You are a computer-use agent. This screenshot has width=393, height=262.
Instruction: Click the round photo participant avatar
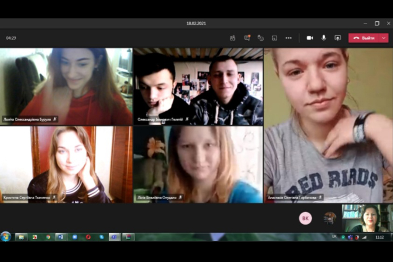coord(330,218)
